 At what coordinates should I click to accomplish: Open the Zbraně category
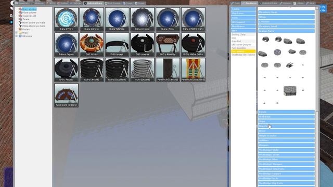(26, 19)
